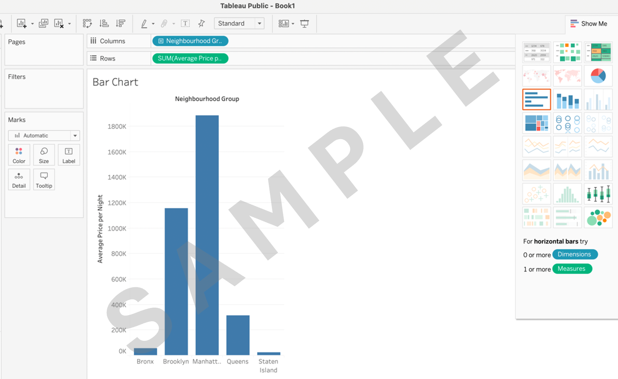
Task: Swap rows and columns using toolbar icon
Action: (x=87, y=24)
